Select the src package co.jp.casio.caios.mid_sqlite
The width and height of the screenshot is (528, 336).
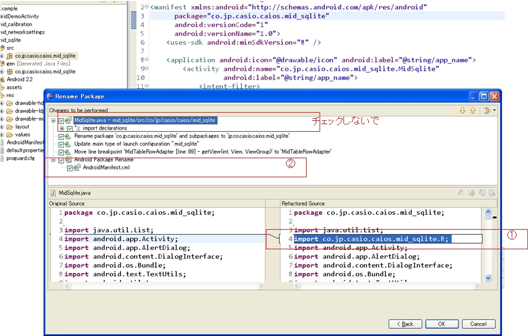[x=45, y=56]
